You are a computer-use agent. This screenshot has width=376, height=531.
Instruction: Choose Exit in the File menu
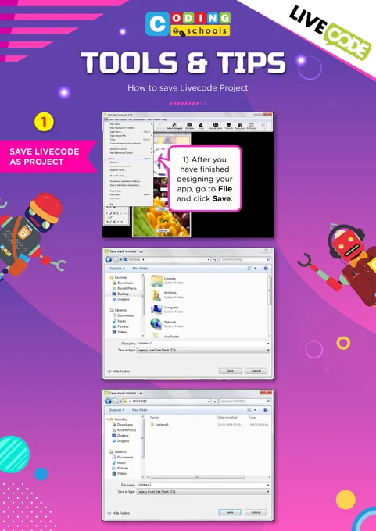coord(112,205)
